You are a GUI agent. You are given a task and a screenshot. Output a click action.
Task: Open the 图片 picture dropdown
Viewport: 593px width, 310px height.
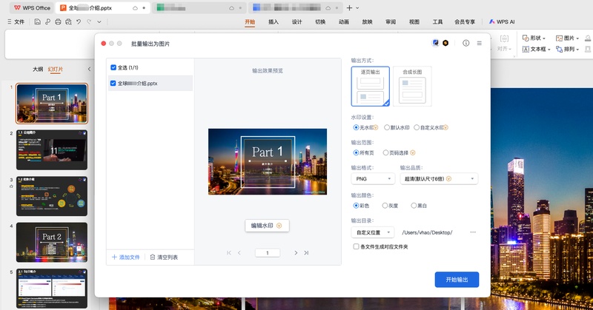[x=567, y=38]
